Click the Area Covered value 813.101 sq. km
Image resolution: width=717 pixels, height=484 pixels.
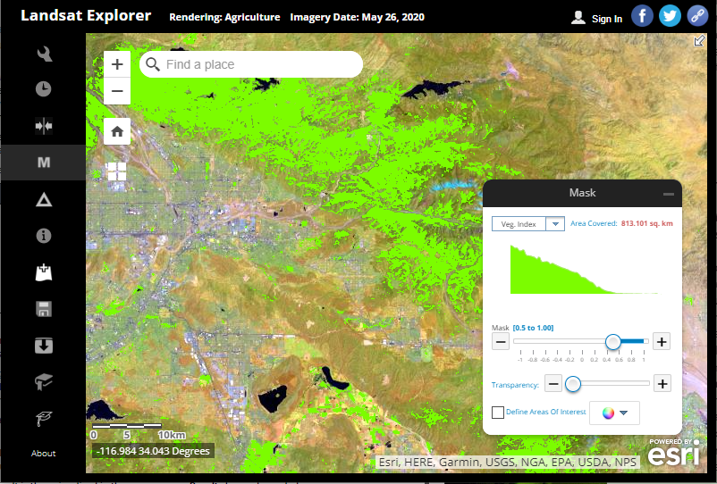click(646, 223)
